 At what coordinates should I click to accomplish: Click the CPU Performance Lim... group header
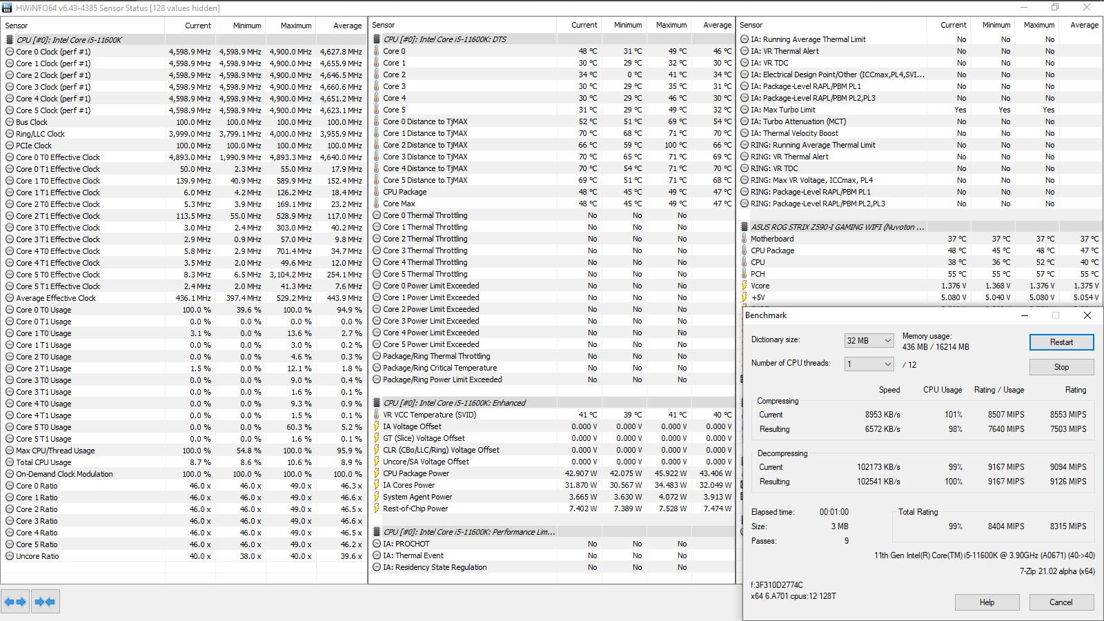point(552,532)
